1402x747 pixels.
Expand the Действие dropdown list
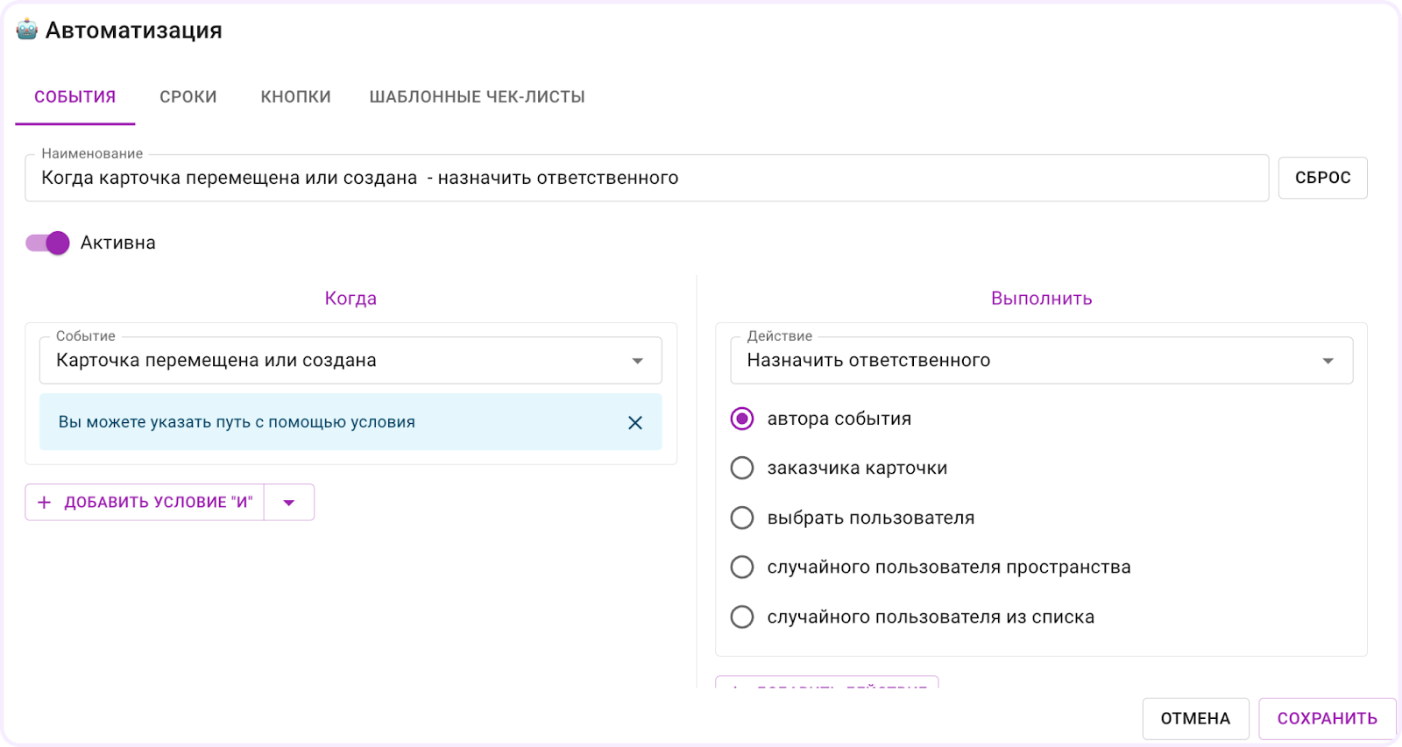coord(1041,361)
